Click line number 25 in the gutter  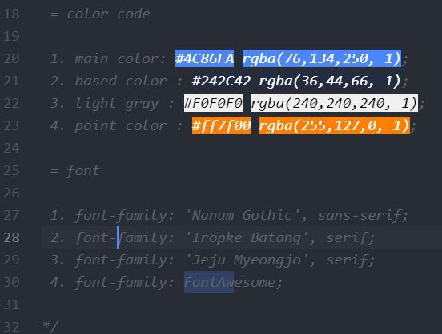click(x=11, y=170)
